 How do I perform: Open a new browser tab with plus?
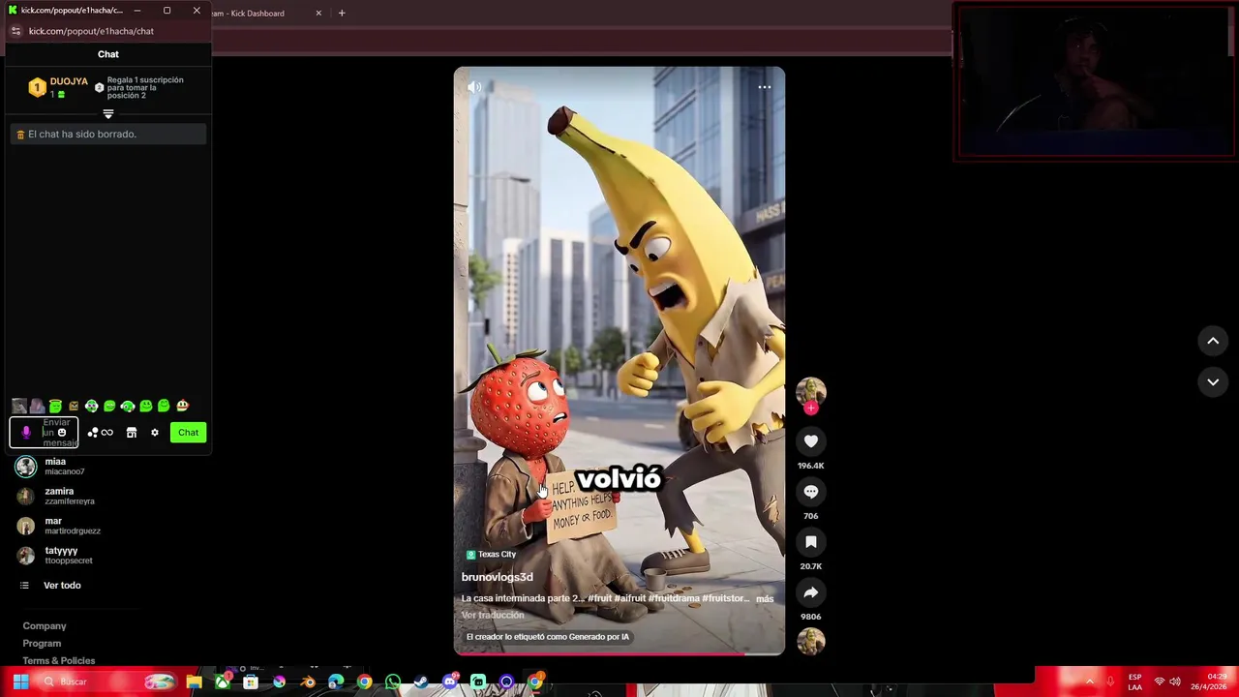(342, 14)
